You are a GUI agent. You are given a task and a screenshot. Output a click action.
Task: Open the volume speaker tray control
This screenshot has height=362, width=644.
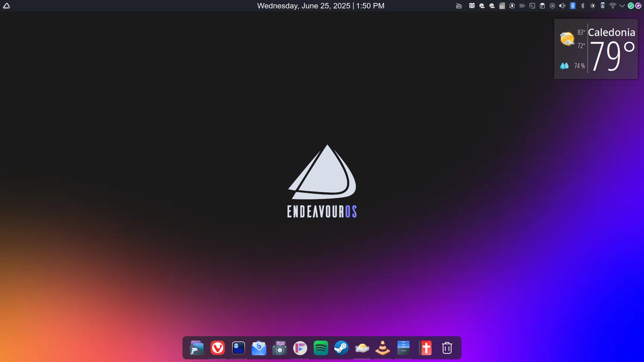(562, 6)
